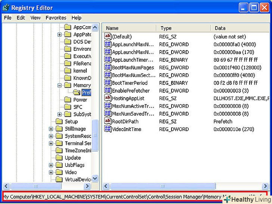Open the Edit menu
Image resolution: width=272 pixels, height=204 pixels.
(x=21, y=18)
